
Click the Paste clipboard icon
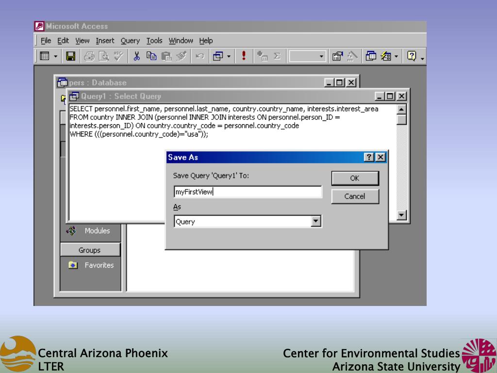coord(166,56)
